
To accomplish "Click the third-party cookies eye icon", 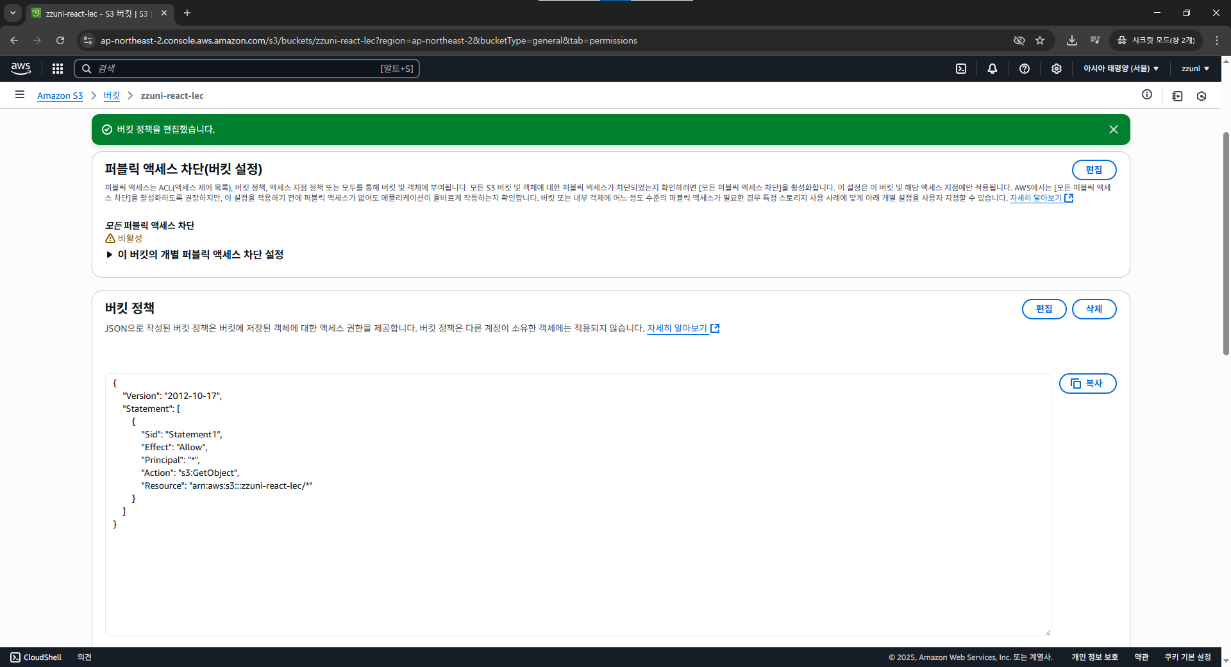I will point(1019,40).
